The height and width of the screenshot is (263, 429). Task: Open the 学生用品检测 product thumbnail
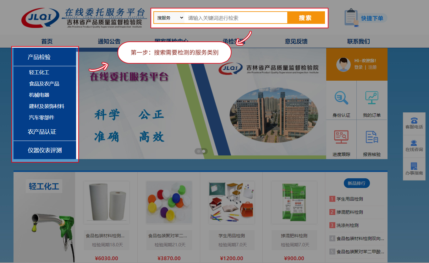point(231,203)
